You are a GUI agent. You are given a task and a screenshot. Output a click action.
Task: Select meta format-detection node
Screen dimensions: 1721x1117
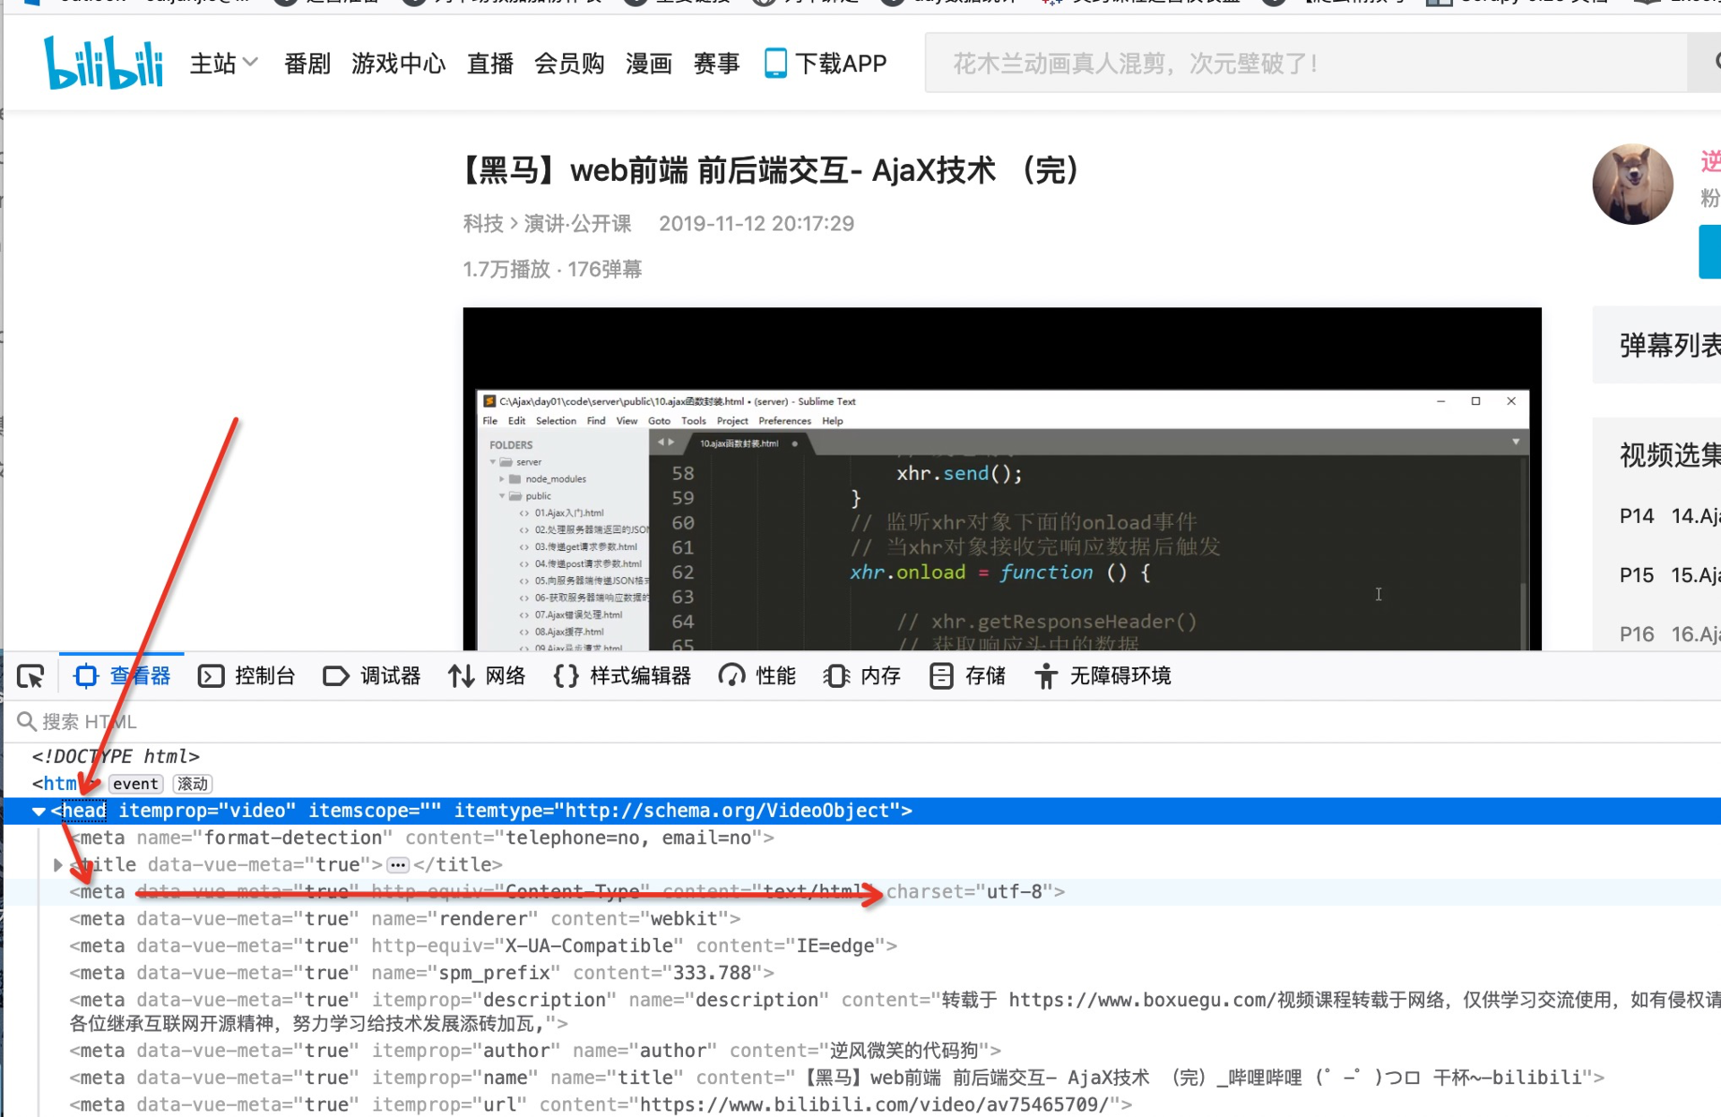pyautogui.click(x=422, y=838)
